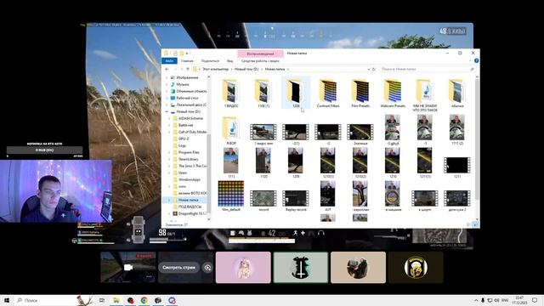Open the address bar history dropdown
544x306 pixels.
tap(368, 69)
